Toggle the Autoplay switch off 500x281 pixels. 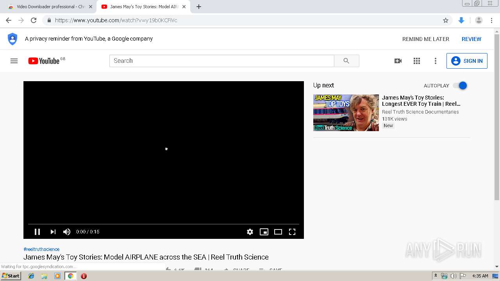point(460,85)
